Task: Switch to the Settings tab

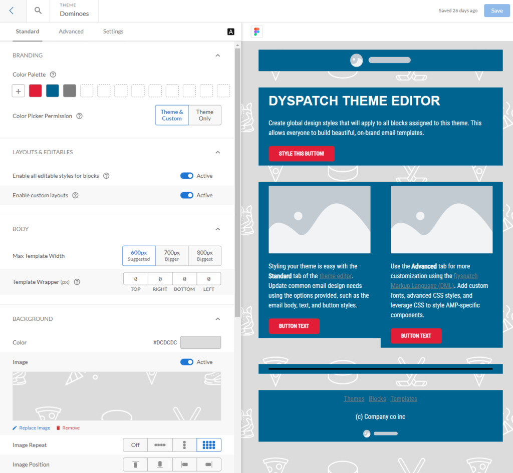Action: [113, 32]
